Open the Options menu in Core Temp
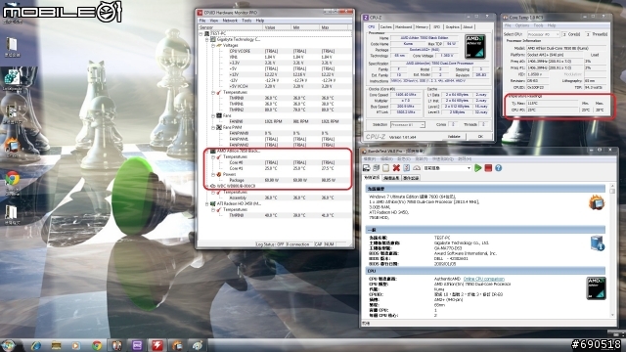The image size is (626, 352). tap(521, 25)
